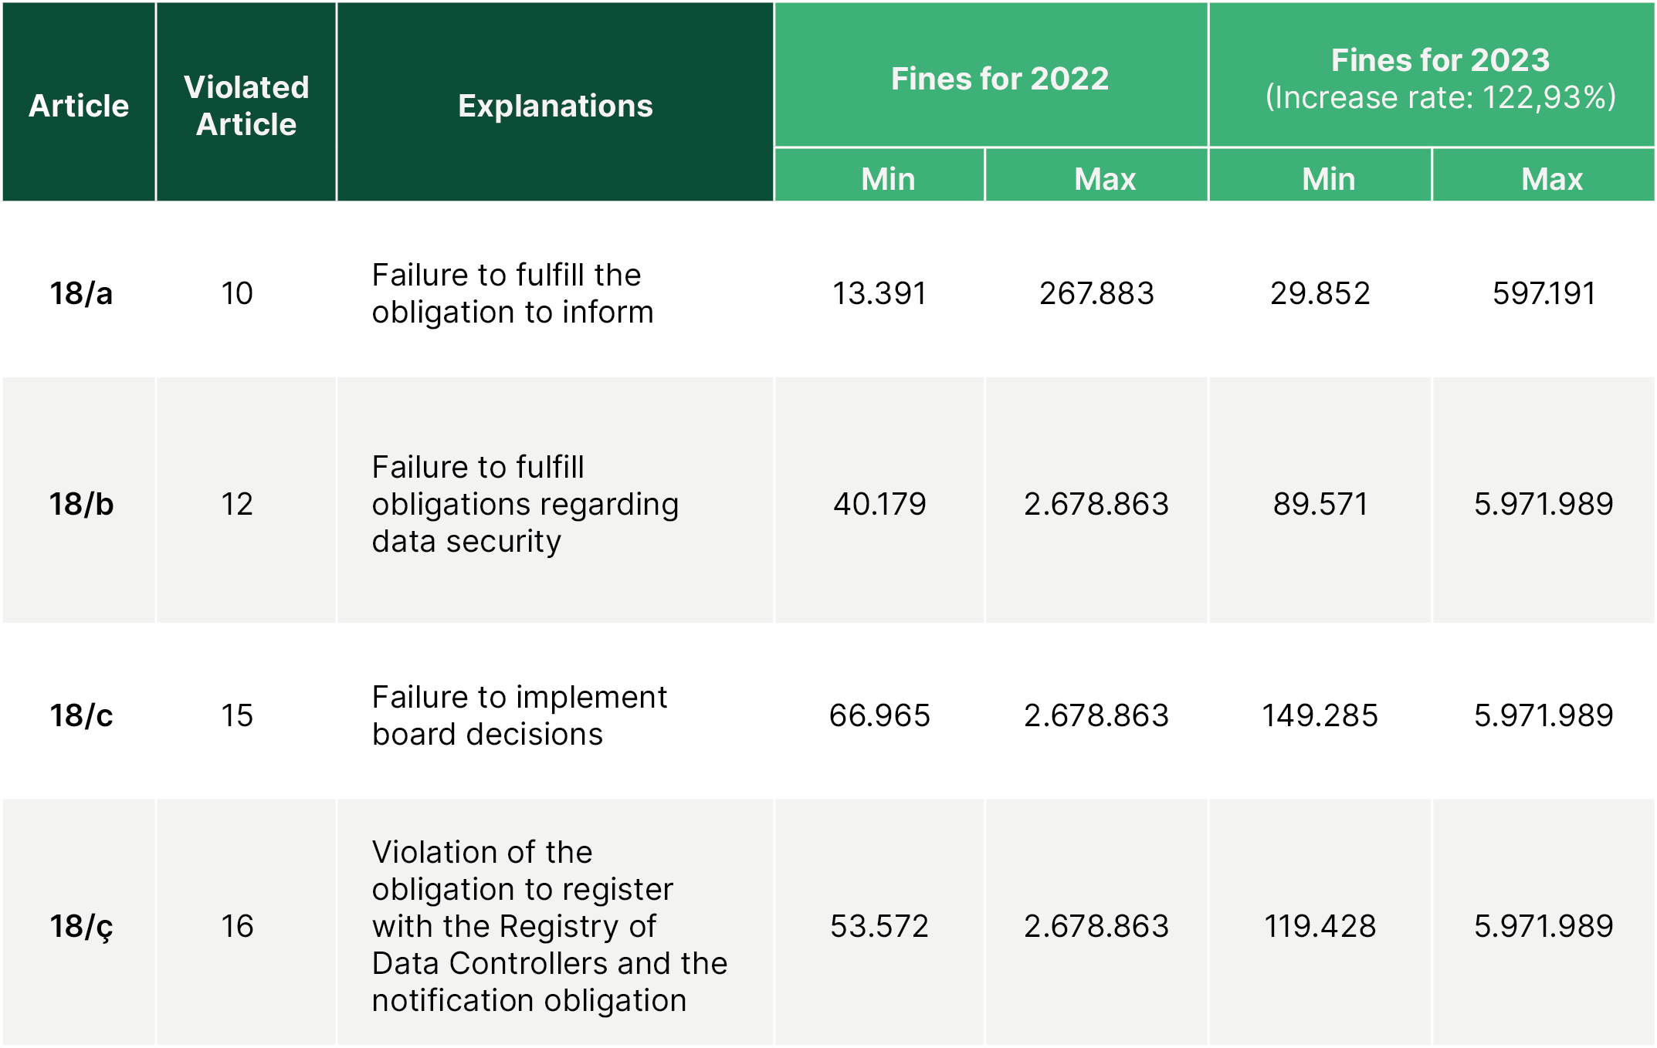Click the implement board decisions explanation
This screenshot has width=1657, height=1048.
tap(519, 715)
